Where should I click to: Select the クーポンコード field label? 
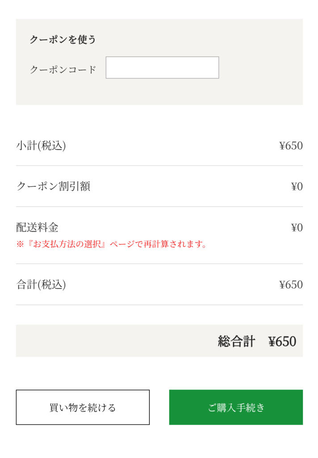(x=63, y=69)
